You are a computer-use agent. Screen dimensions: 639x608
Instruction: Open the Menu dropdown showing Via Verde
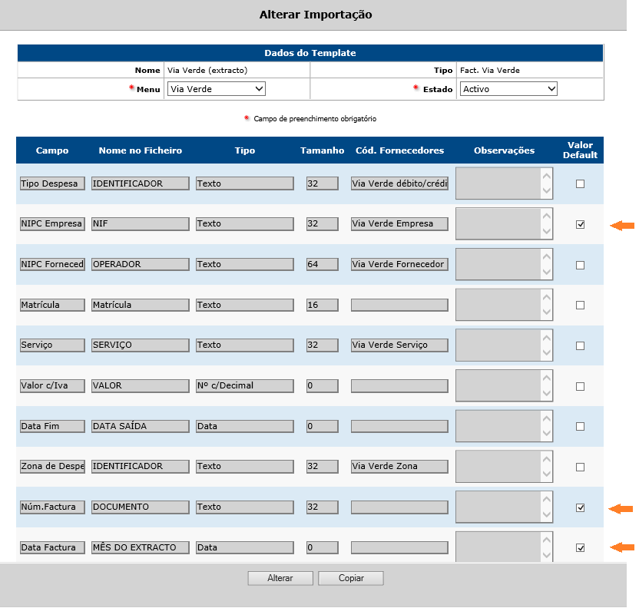pos(217,89)
